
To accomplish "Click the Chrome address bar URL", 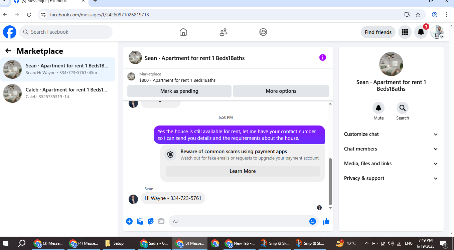I will point(99,15).
